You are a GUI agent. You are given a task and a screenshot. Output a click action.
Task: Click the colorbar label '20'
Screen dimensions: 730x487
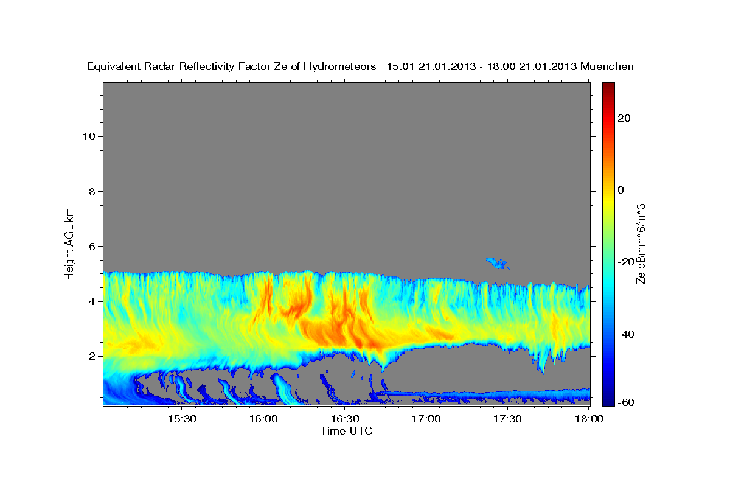coord(624,118)
